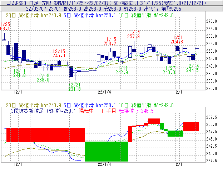Click the upper chart's 10日 終値平滑 MA=249.8 legend
Viewport: 223px width, 169px height.
click(x=146, y=15)
